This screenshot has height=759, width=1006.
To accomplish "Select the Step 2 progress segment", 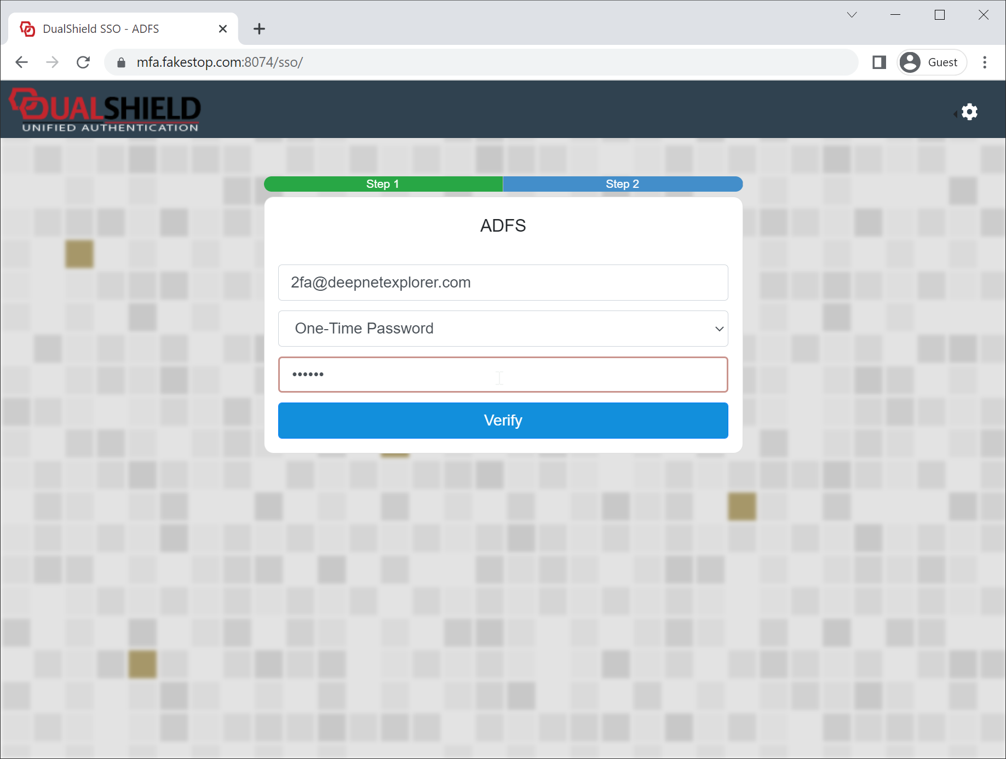I will (622, 184).
